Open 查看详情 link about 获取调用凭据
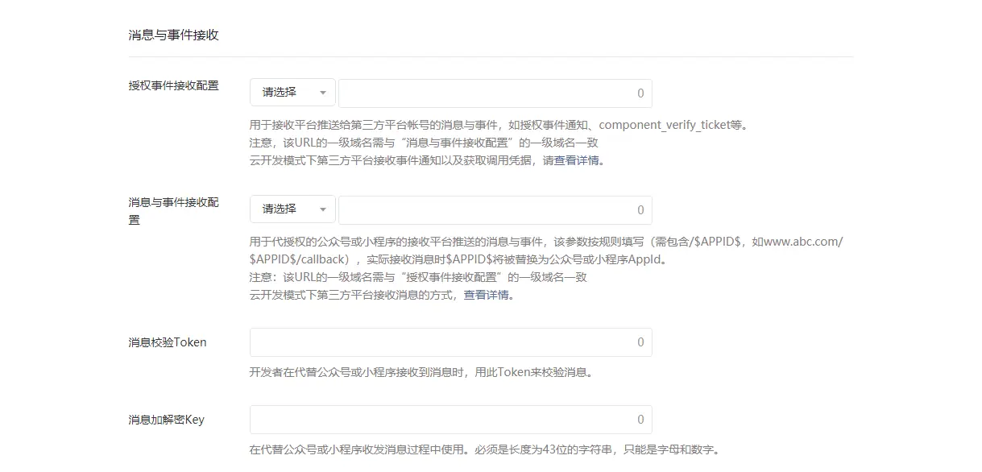 click(577, 160)
